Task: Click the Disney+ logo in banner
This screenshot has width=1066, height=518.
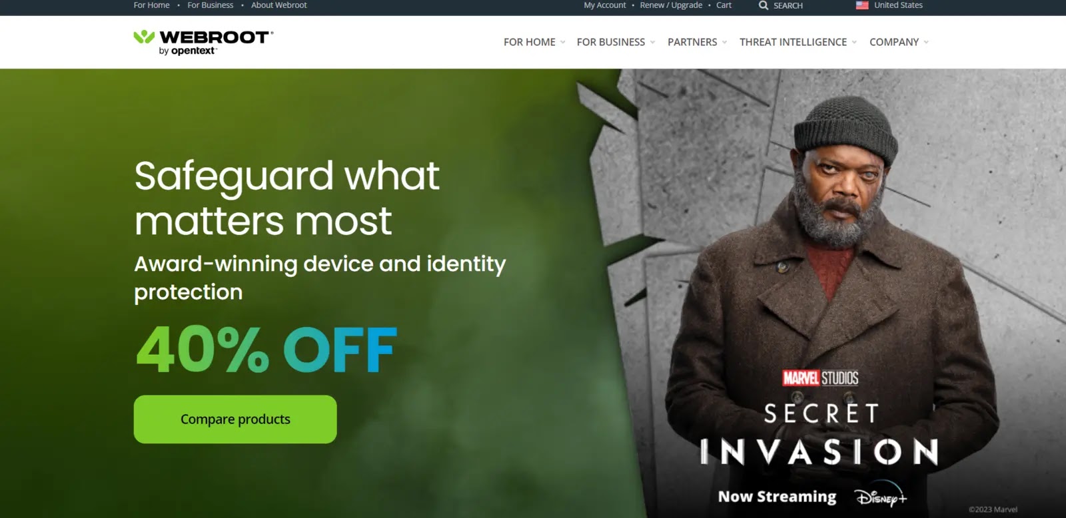Action: 881,497
